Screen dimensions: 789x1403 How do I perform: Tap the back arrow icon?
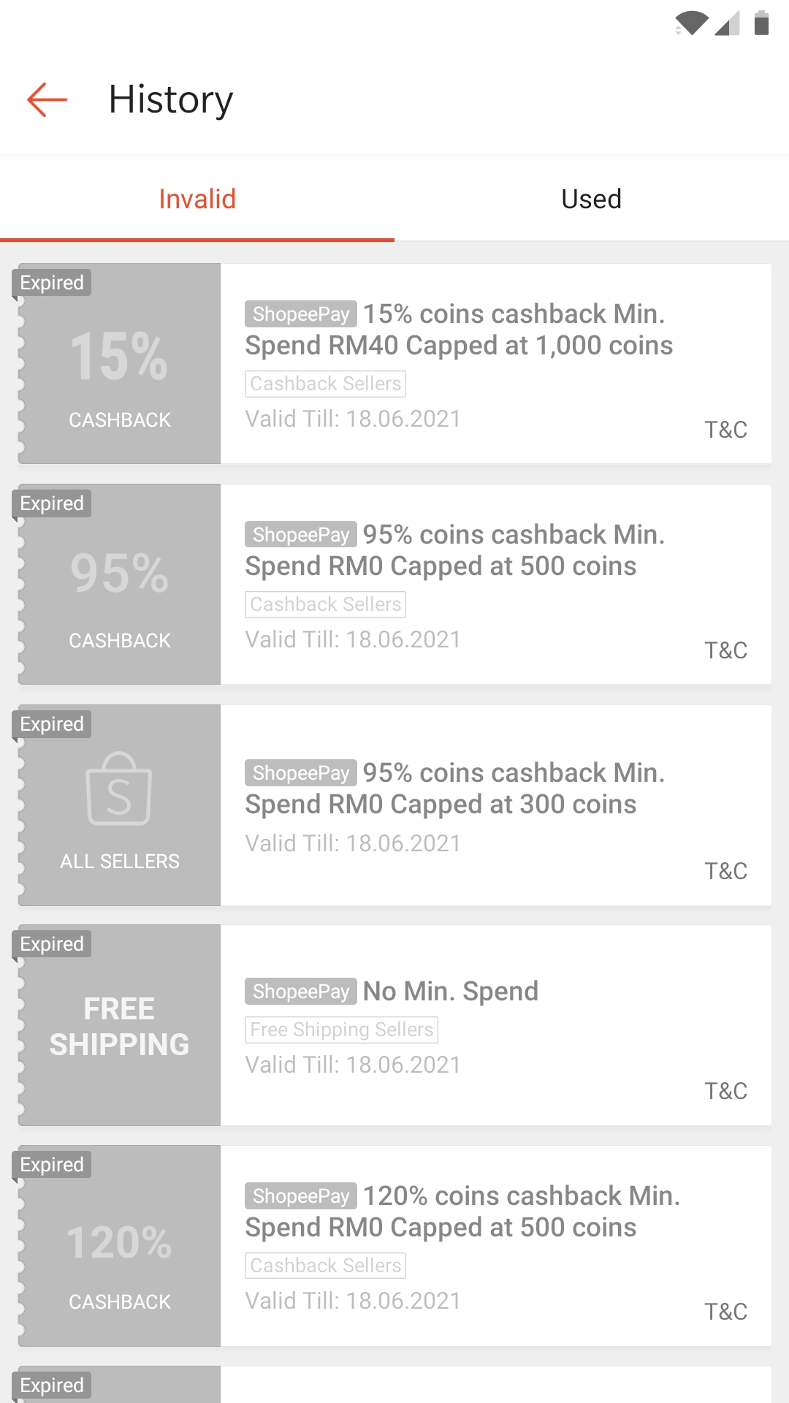47,99
